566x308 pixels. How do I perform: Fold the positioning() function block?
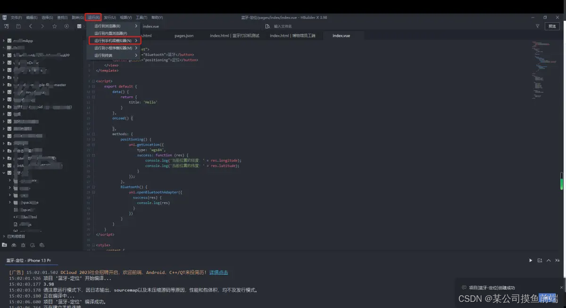click(x=93, y=139)
